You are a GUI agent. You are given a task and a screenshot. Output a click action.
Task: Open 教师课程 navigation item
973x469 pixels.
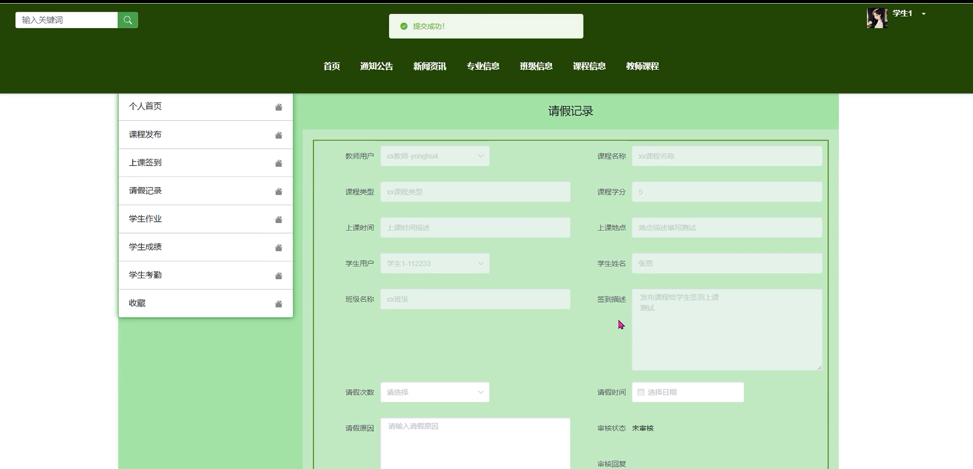[x=642, y=66]
